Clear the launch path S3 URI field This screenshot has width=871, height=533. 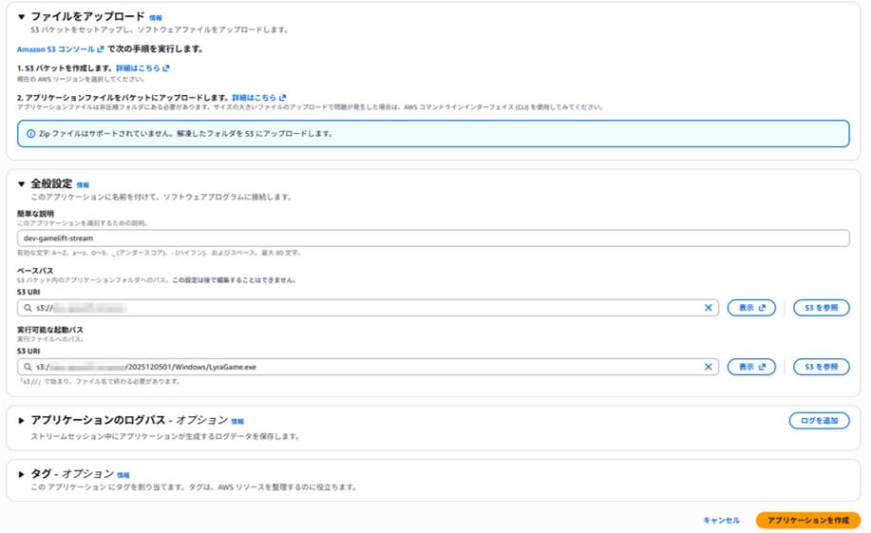pyautogui.click(x=708, y=367)
